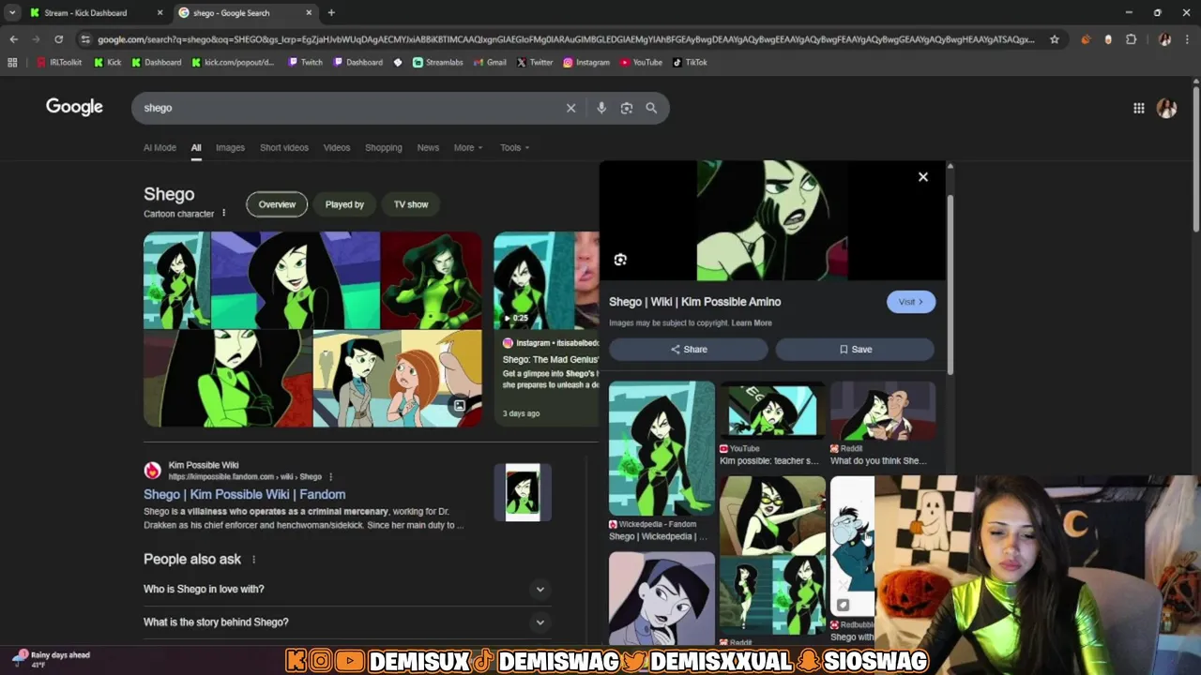Bookmark this page with star icon
Image resolution: width=1201 pixels, height=675 pixels.
(x=1055, y=39)
